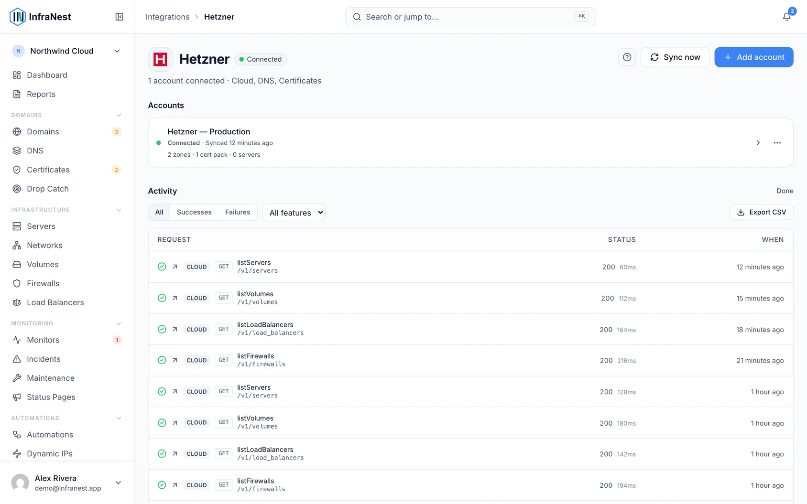Viewport: 807px width, 504px height.
Task: Select the All activity tab
Action: (159, 212)
